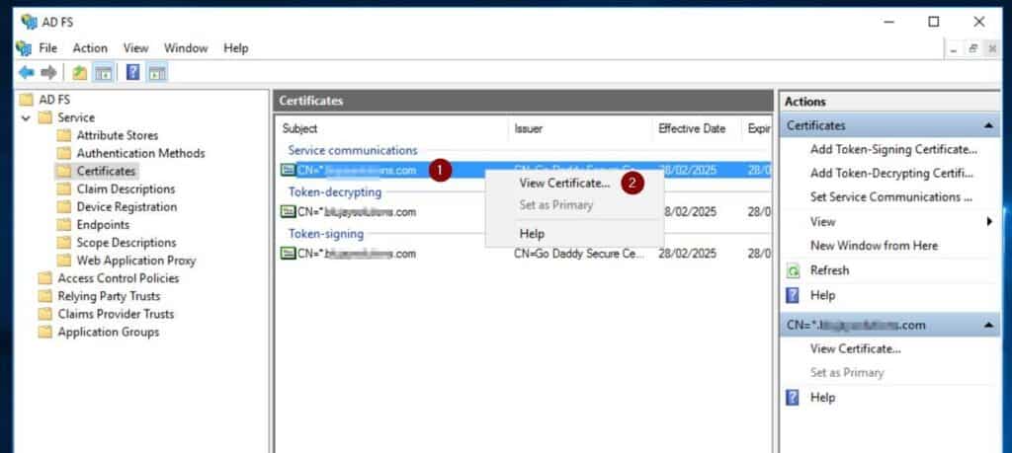Select Device Registration in the tree
This screenshot has height=453, width=1012.
pos(126,207)
